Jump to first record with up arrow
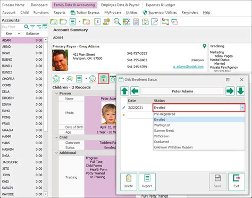Screen dimensions: 252x198 (124, 91)
